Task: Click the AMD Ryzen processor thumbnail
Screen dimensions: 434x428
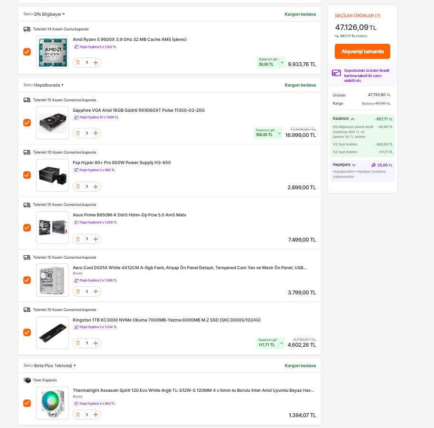Action: pos(52,52)
